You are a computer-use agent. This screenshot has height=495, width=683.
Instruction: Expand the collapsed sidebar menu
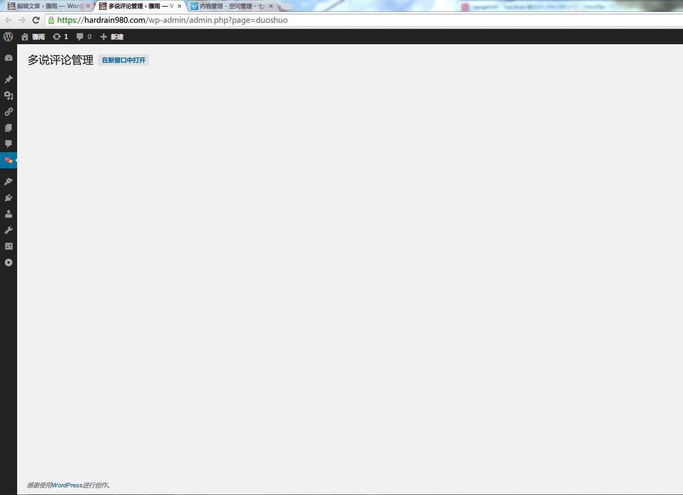pos(9,262)
